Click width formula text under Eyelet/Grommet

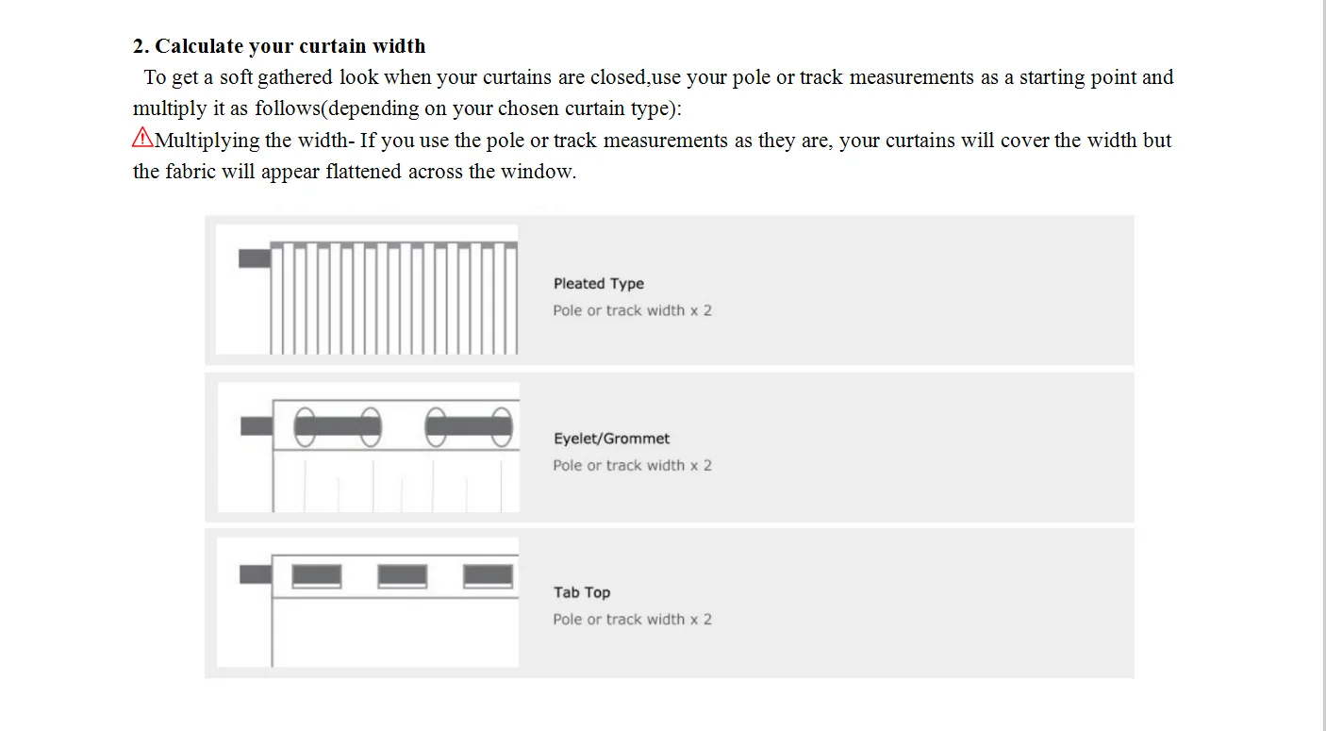[632, 465]
